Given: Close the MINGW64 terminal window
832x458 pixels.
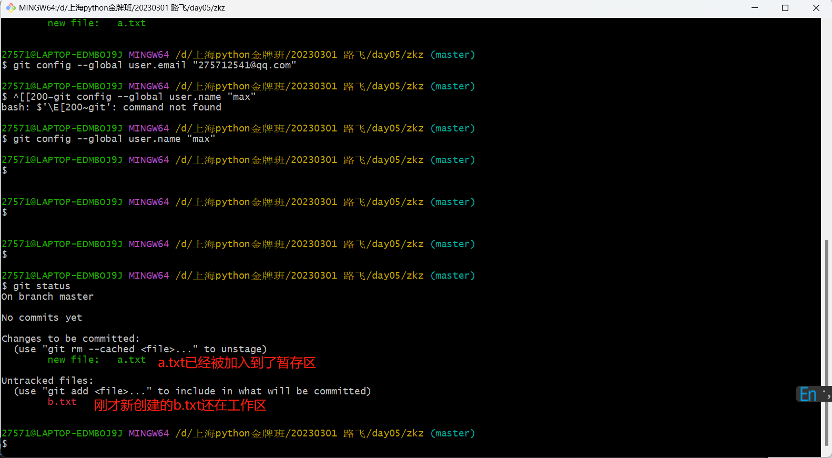Looking at the screenshot, I should [816, 8].
